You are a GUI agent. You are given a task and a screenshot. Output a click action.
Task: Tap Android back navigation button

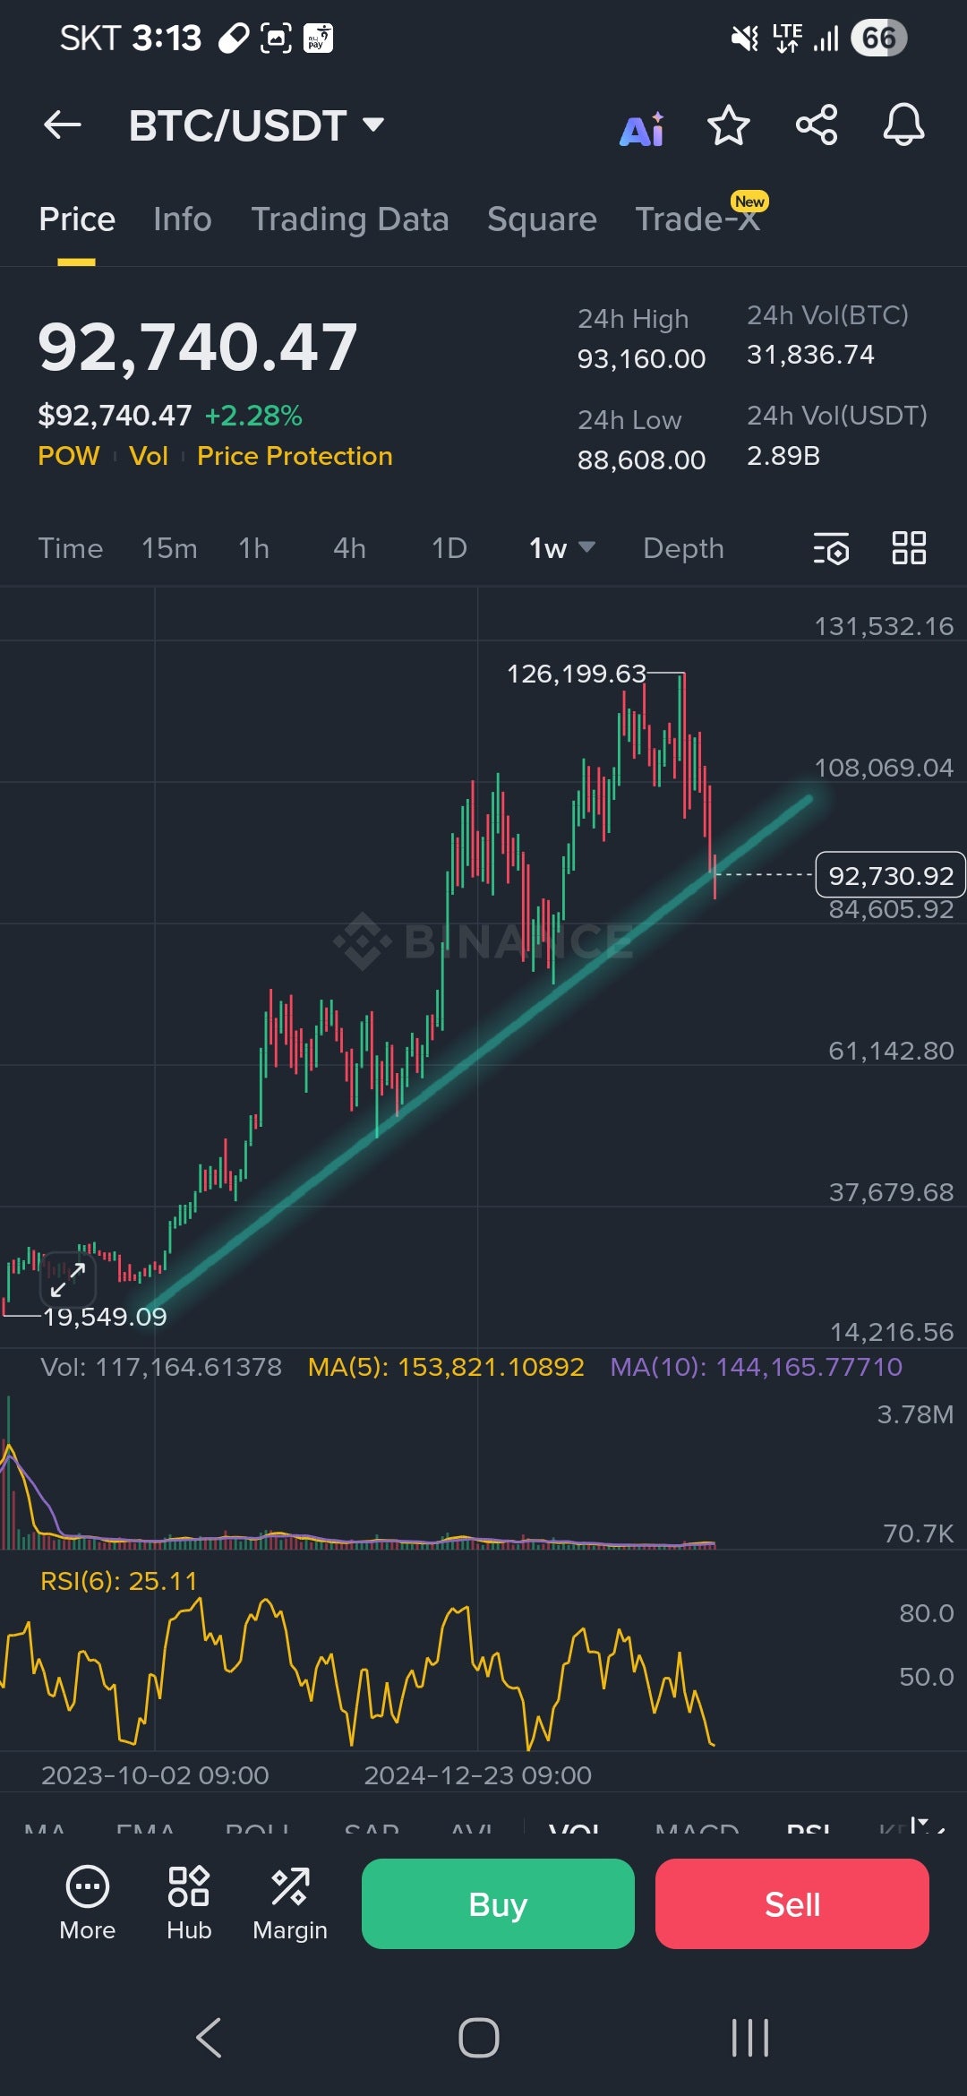209,2038
